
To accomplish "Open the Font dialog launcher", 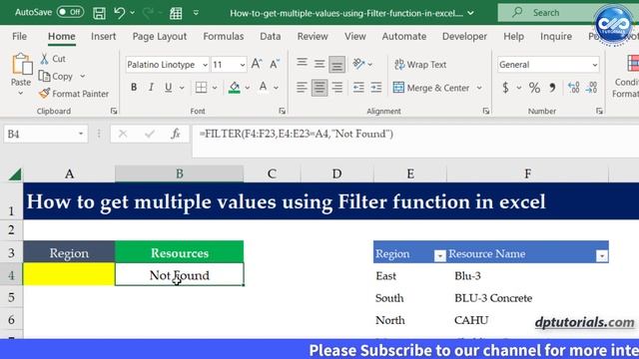I will [x=282, y=111].
